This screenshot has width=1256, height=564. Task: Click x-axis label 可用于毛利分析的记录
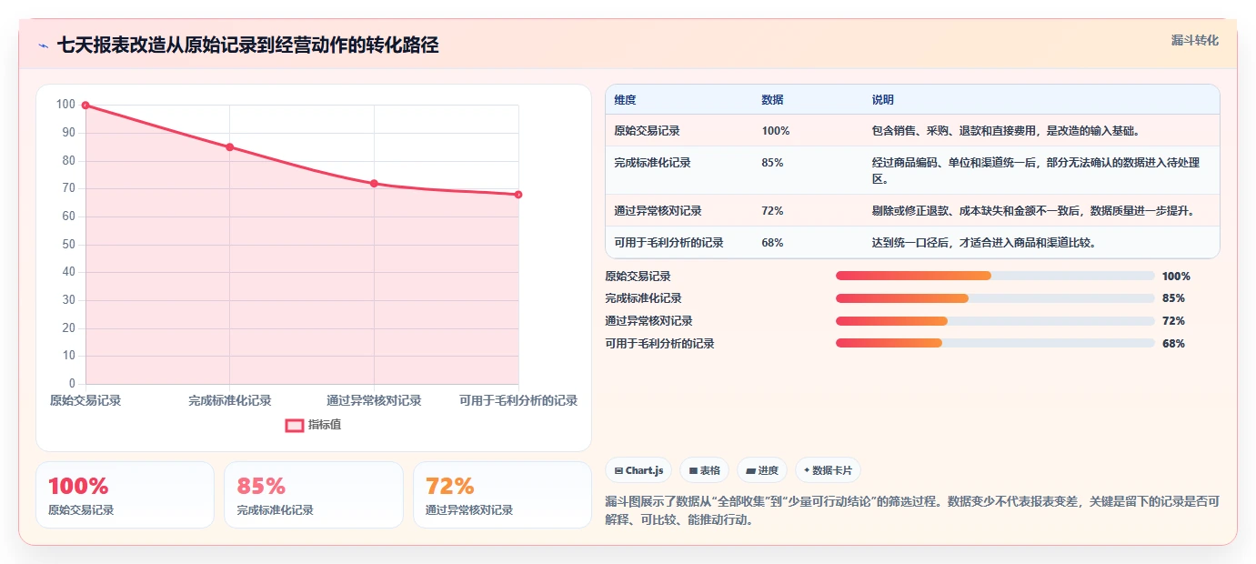point(518,400)
